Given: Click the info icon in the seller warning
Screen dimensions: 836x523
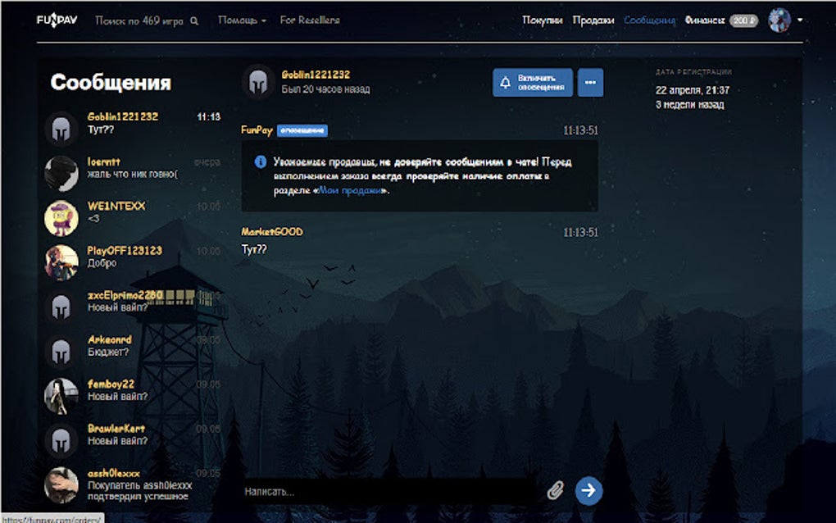Looking at the screenshot, I should pyautogui.click(x=260, y=161).
